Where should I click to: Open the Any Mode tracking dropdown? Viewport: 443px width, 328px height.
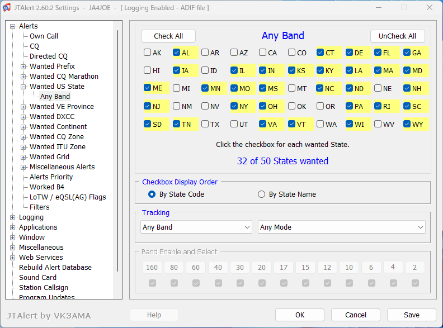click(x=341, y=227)
